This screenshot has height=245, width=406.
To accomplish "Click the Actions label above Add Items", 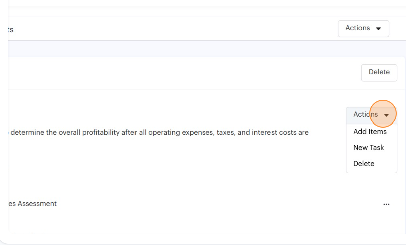I will pyautogui.click(x=365, y=115).
